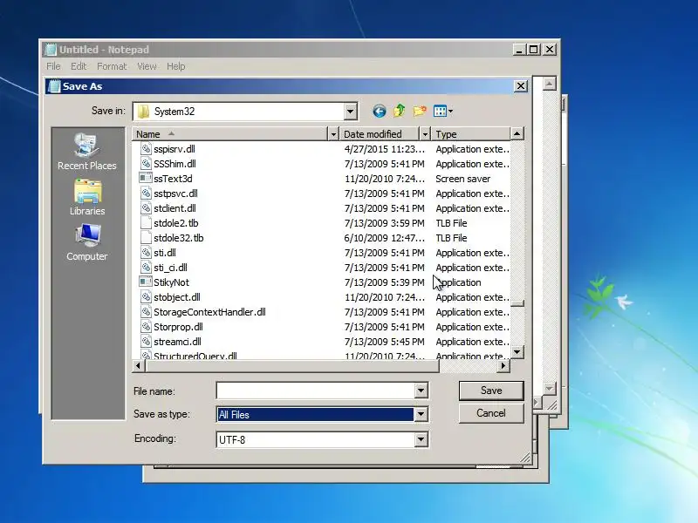Select sti_ci.dll in the file list
Screen dimensions: 698x523
point(170,268)
